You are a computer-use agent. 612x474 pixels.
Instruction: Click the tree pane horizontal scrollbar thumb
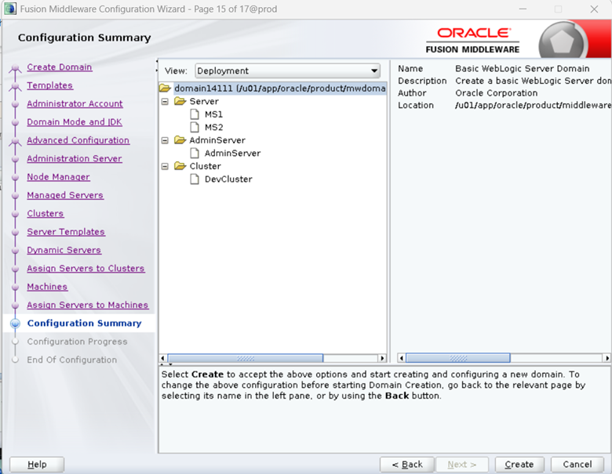coord(245,358)
